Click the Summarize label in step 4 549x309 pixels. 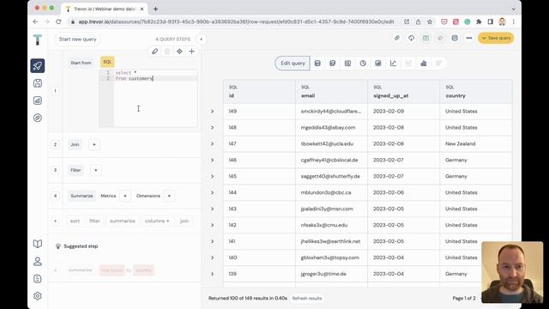tap(81, 196)
